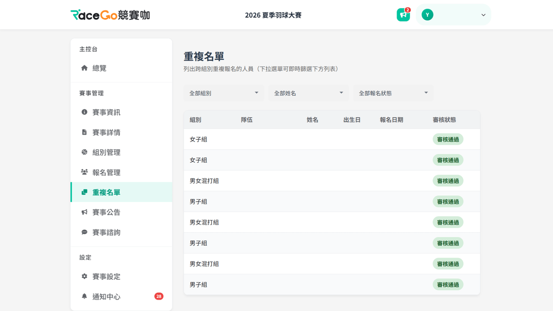The height and width of the screenshot is (311, 553).
Task: Click the 出生日 column header
Action: (352, 120)
